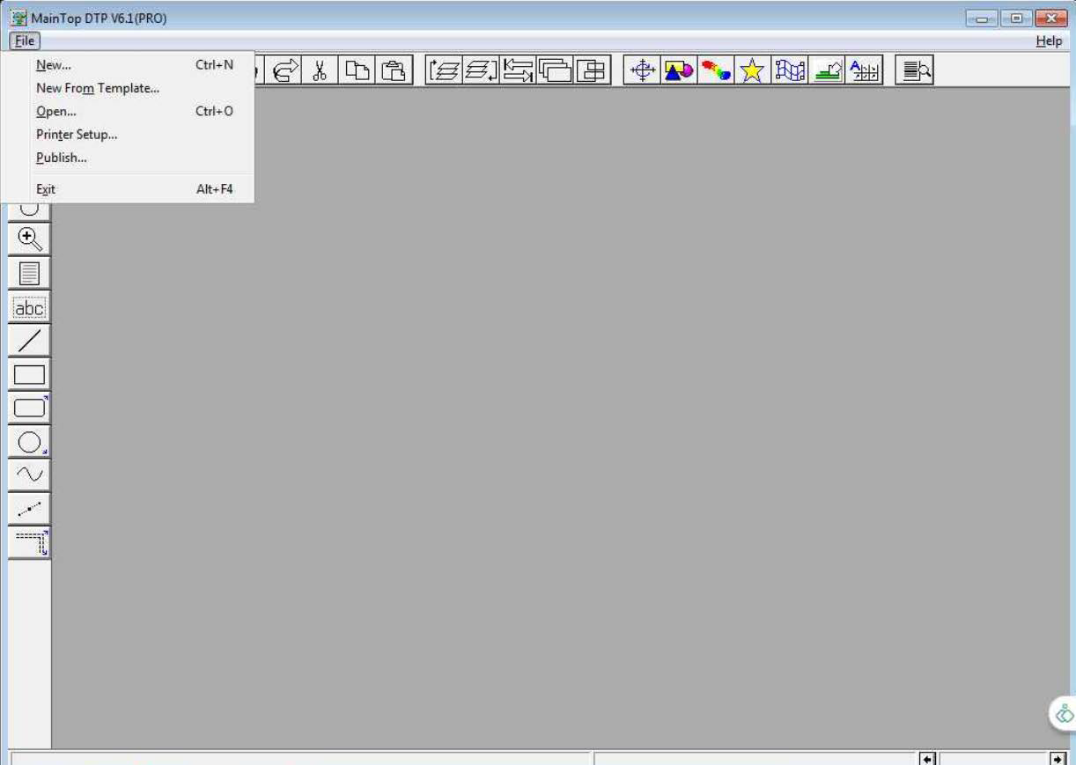The width and height of the screenshot is (1076, 765).
Task: Click the redo arrow icon
Action: [284, 70]
